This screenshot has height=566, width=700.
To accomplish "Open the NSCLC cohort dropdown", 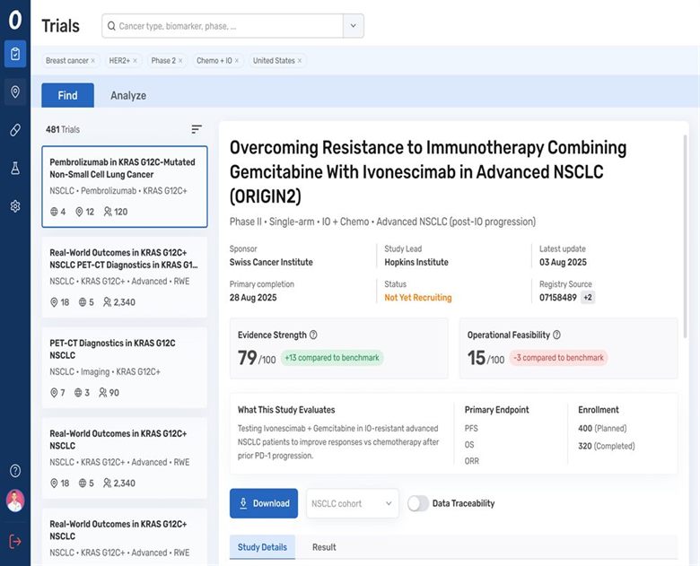I will pyautogui.click(x=352, y=503).
